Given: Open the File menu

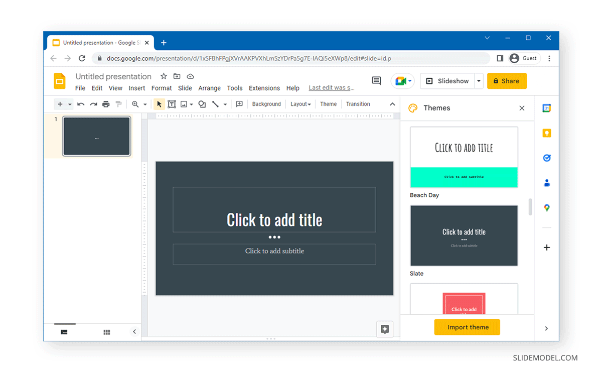Looking at the screenshot, I should click(x=80, y=88).
